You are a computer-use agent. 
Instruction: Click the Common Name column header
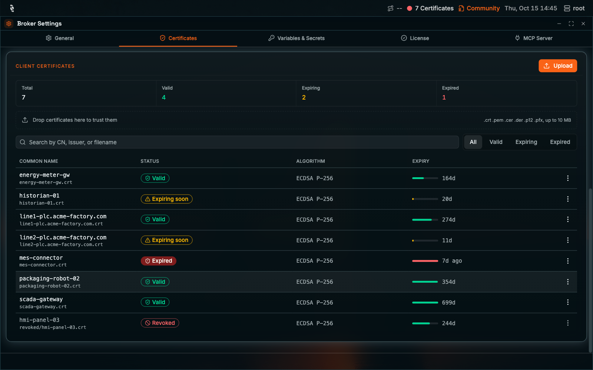[x=39, y=161]
